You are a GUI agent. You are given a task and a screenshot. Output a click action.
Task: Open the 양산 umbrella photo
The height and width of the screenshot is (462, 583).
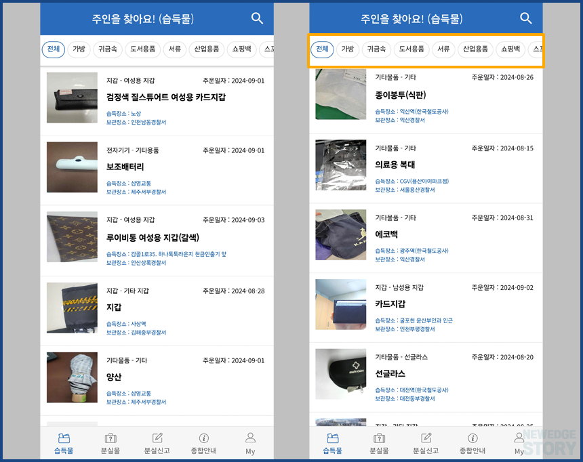tap(72, 377)
